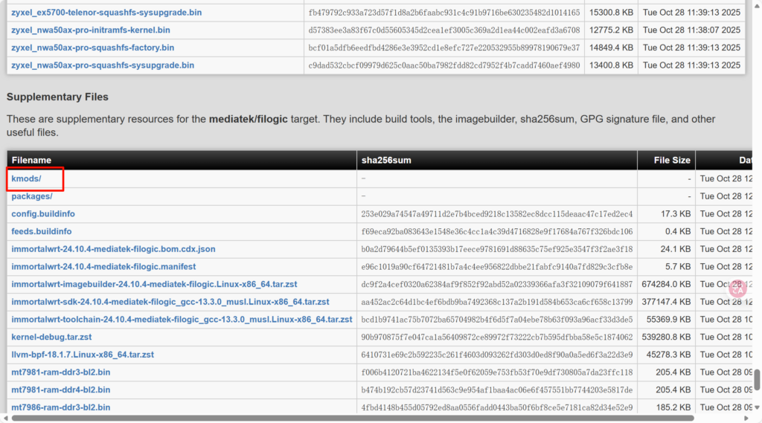This screenshot has width=762, height=423.
Task: Open the kmods/ directory link
Action: [x=26, y=179]
